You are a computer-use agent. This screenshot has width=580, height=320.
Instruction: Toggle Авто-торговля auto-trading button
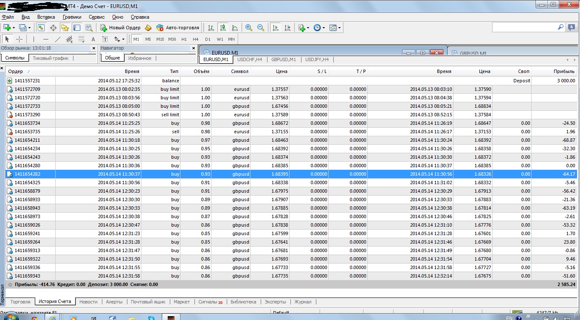pyautogui.click(x=177, y=28)
